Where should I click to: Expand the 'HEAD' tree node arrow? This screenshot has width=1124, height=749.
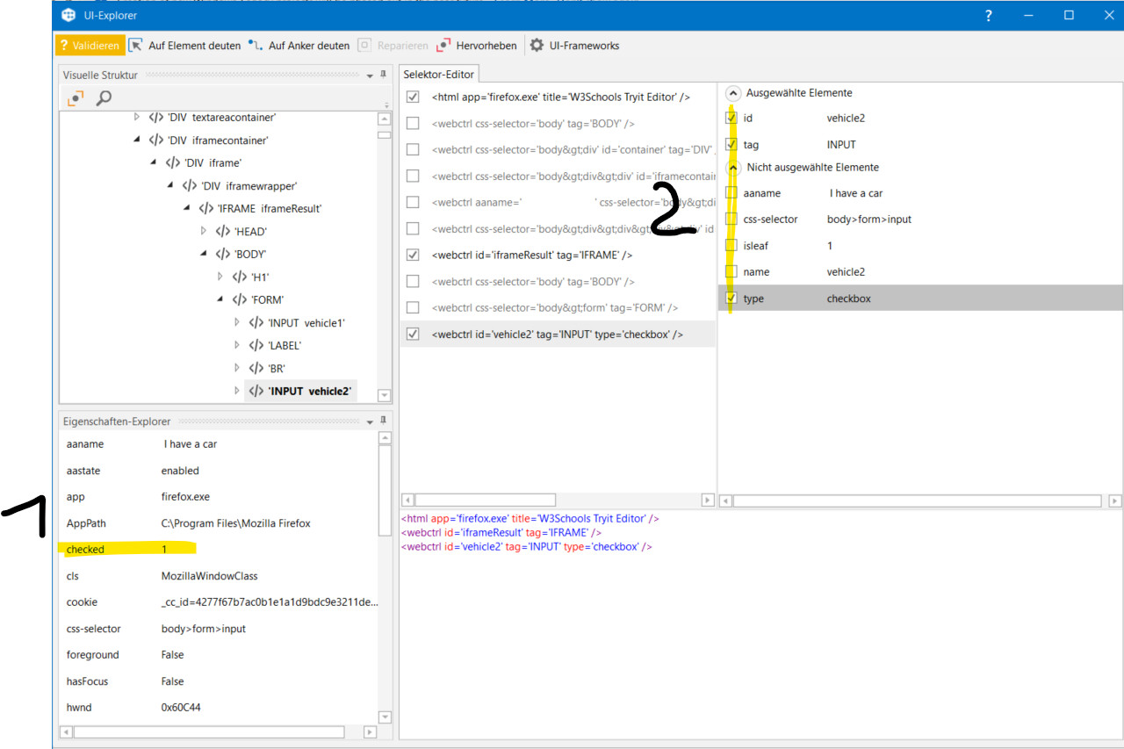(x=204, y=231)
